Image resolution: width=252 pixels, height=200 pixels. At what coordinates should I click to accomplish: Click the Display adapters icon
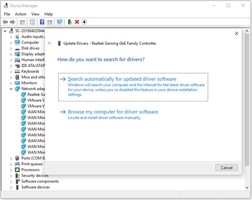(17, 54)
